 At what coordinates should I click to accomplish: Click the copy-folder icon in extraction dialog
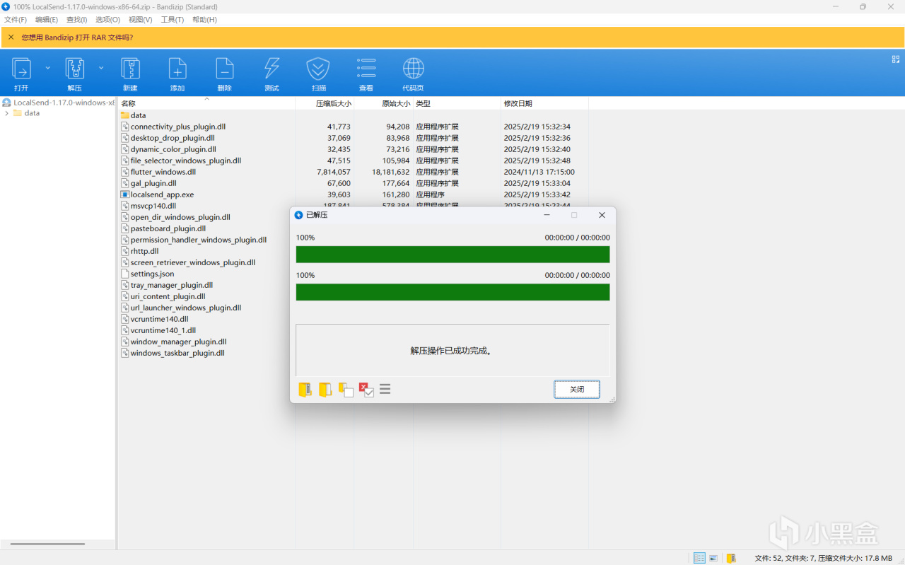pyautogui.click(x=346, y=390)
